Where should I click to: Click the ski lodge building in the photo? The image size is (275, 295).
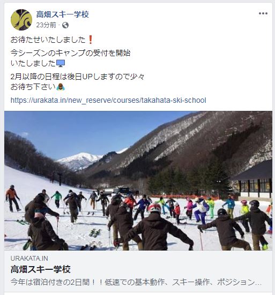(x=251, y=180)
